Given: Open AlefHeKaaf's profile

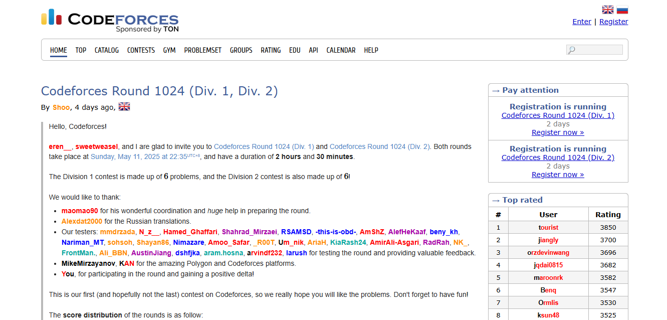Looking at the screenshot, I should coord(407,232).
